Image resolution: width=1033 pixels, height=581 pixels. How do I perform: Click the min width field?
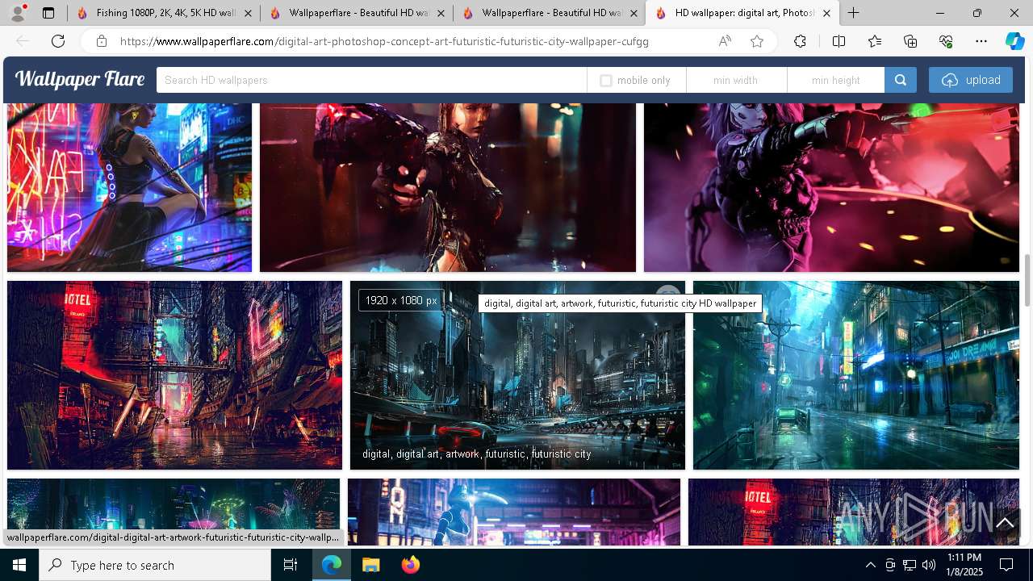click(736, 80)
